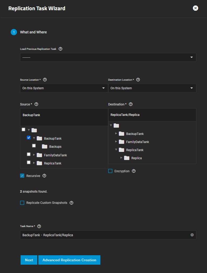Select the What and Where step header
207x273 pixels.
click(x=33, y=32)
